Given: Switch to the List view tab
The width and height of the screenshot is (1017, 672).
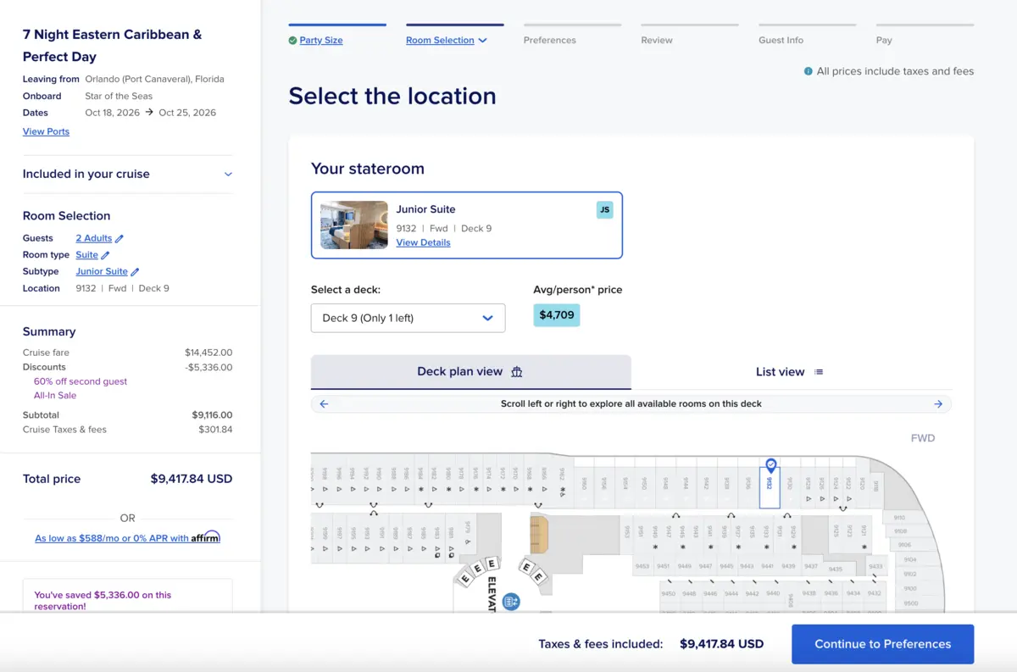Looking at the screenshot, I should click(x=790, y=372).
